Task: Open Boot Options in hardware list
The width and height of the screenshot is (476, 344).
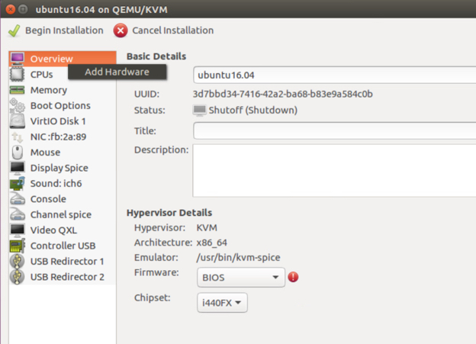Action: coord(63,105)
